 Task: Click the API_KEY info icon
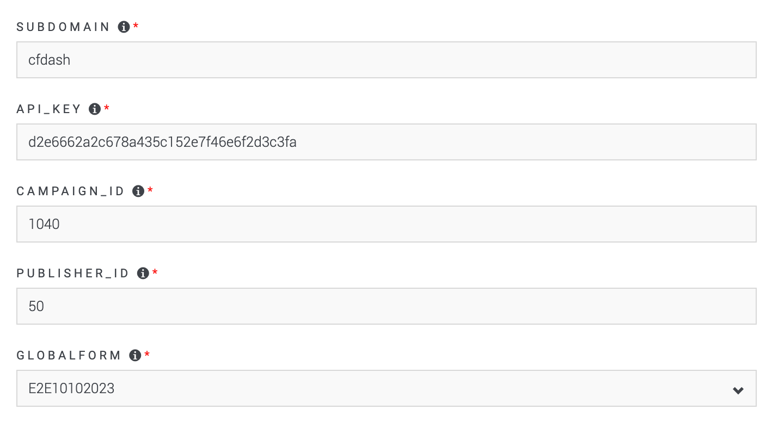(x=94, y=108)
